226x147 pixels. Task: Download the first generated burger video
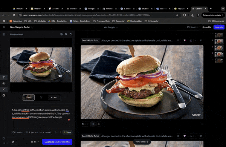pos(191,40)
